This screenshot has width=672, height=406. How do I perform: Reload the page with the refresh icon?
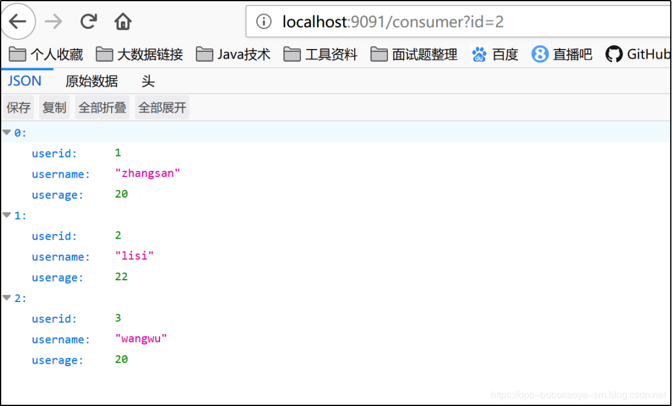(89, 21)
